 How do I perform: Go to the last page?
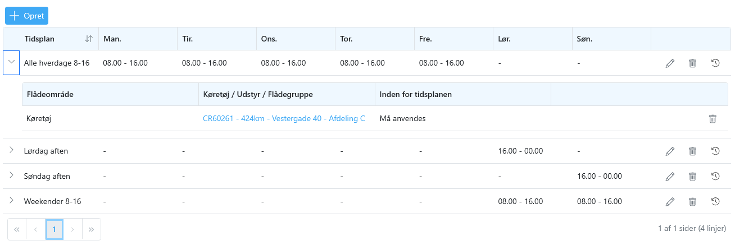click(x=91, y=229)
